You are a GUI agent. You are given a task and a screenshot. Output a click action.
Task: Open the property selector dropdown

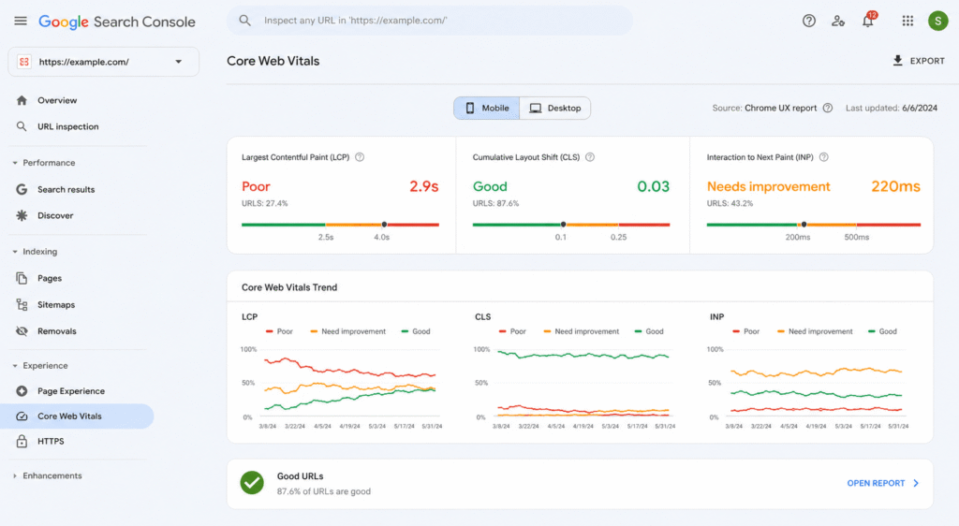pyautogui.click(x=103, y=62)
